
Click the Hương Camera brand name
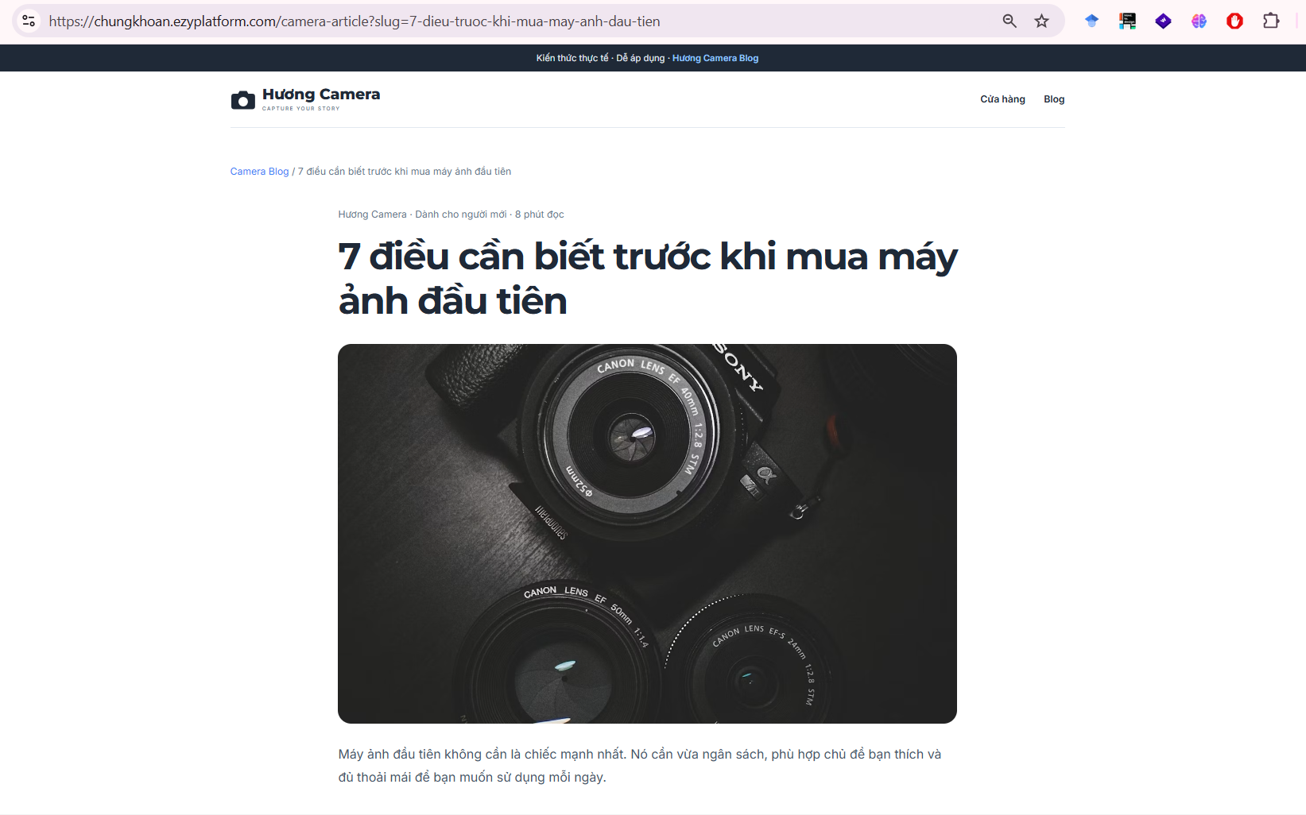click(321, 95)
